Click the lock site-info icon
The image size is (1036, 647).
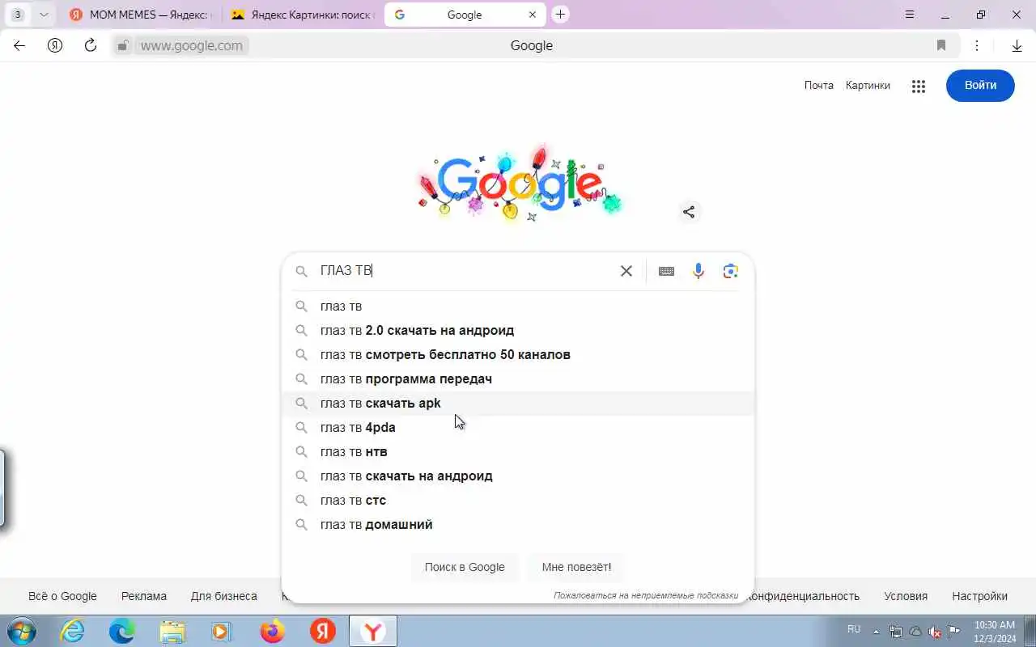[x=123, y=46]
